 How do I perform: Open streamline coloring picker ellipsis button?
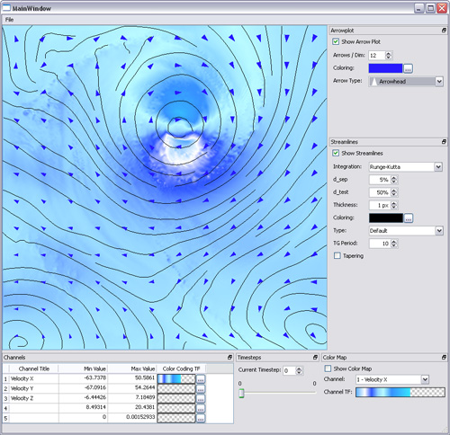pos(408,218)
